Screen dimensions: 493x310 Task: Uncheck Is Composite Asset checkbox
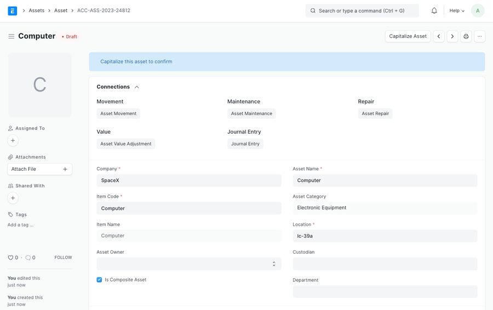click(99, 280)
